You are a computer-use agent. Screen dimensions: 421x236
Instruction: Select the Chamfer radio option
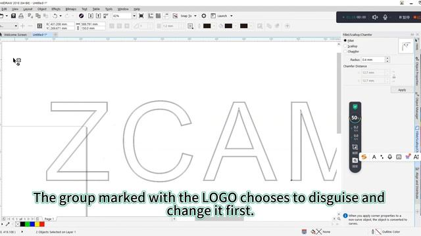[345, 51]
